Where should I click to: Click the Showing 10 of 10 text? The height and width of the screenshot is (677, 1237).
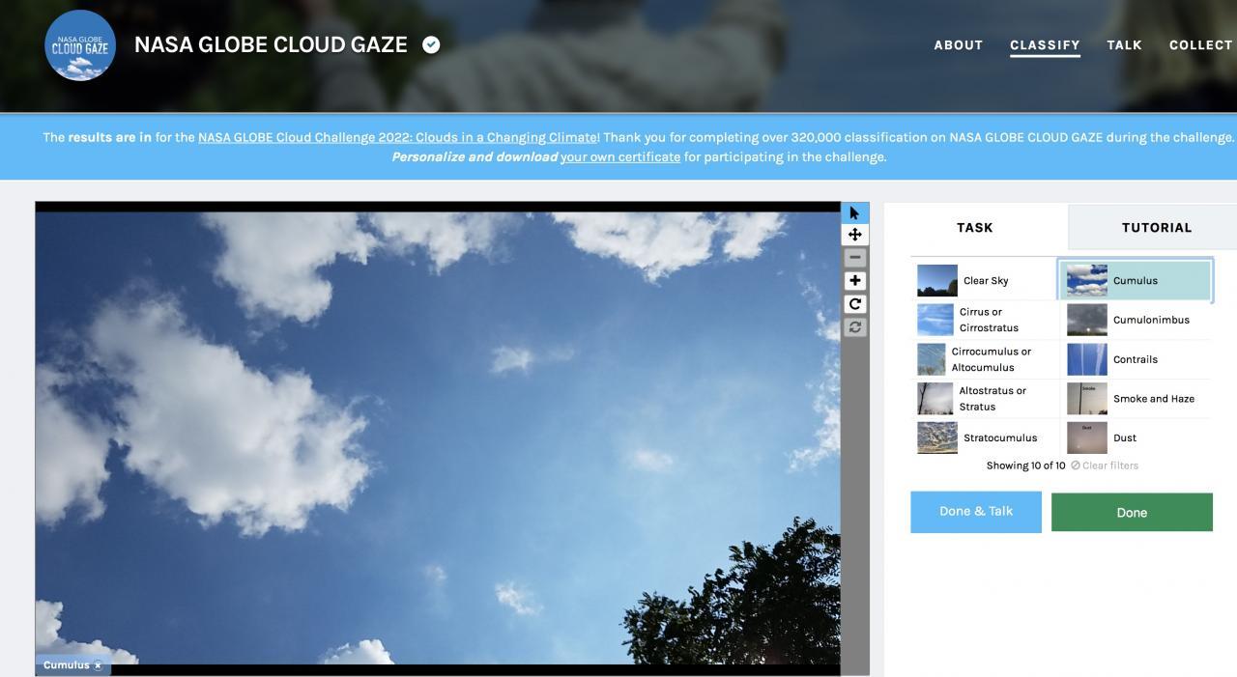pyautogui.click(x=1025, y=465)
